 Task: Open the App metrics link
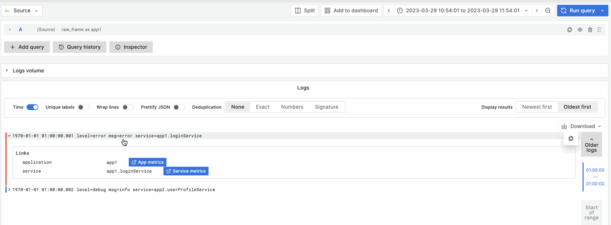148,162
